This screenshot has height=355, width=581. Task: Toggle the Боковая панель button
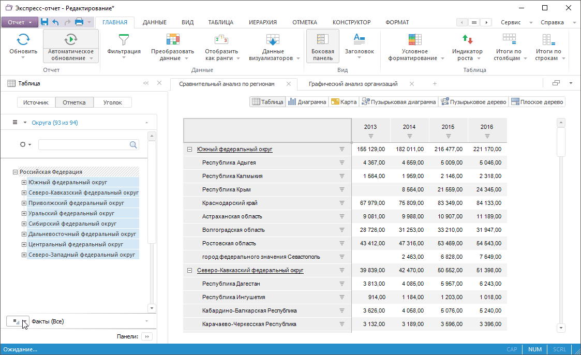(x=322, y=46)
